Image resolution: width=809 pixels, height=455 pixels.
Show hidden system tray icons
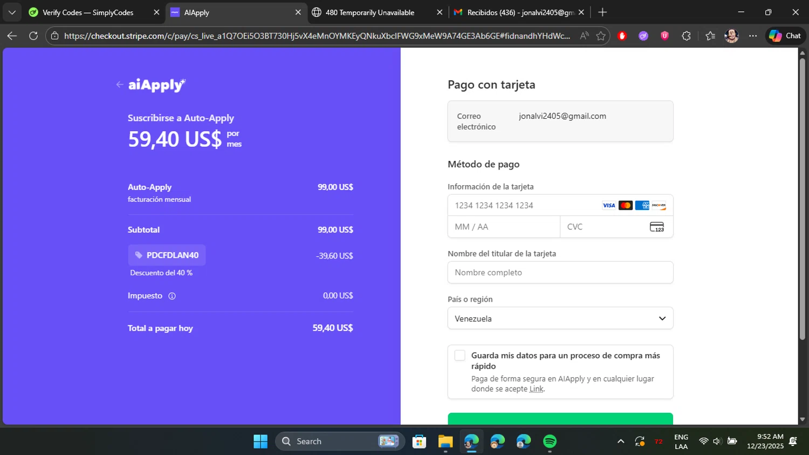tap(621, 442)
